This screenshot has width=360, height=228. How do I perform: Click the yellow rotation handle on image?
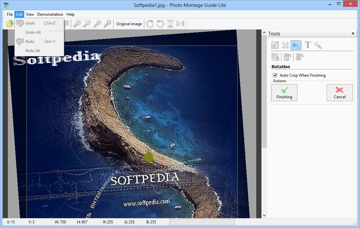point(149,158)
